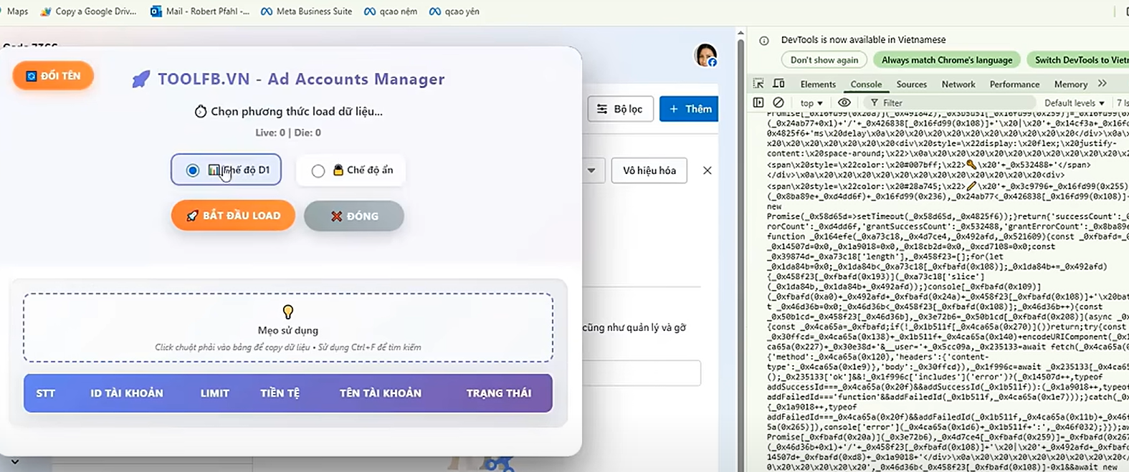Toggle the device toolbar icon in DevTools
The width and height of the screenshot is (1129, 472).
(778, 84)
